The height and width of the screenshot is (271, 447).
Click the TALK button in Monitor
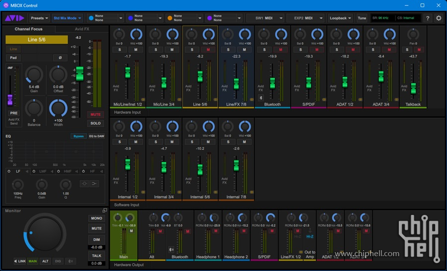click(97, 256)
